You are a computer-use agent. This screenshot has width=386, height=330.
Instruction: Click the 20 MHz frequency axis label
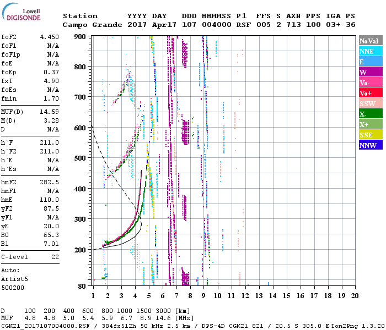[355, 296]
